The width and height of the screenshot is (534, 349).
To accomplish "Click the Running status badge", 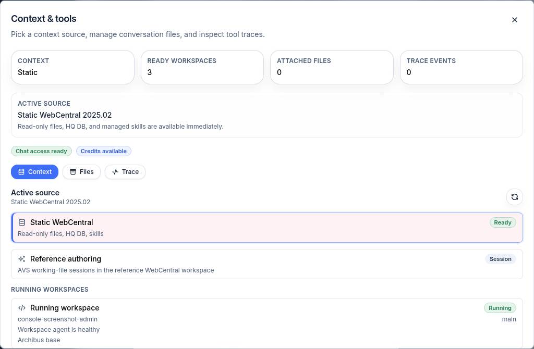I will coord(500,308).
